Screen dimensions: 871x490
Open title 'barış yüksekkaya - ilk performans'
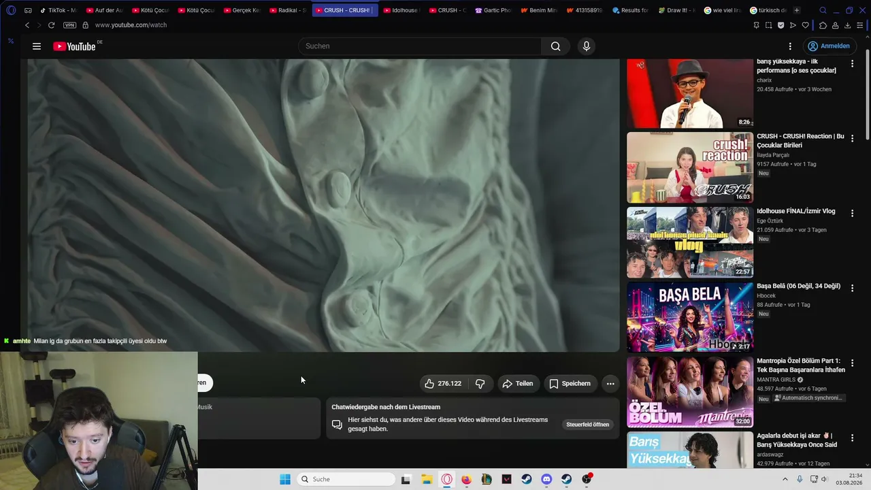pyautogui.click(x=797, y=66)
